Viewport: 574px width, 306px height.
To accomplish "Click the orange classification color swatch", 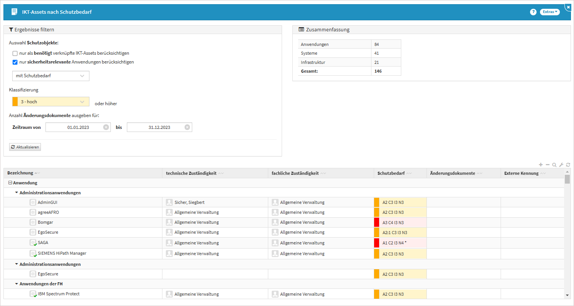I will tap(15, 102).
